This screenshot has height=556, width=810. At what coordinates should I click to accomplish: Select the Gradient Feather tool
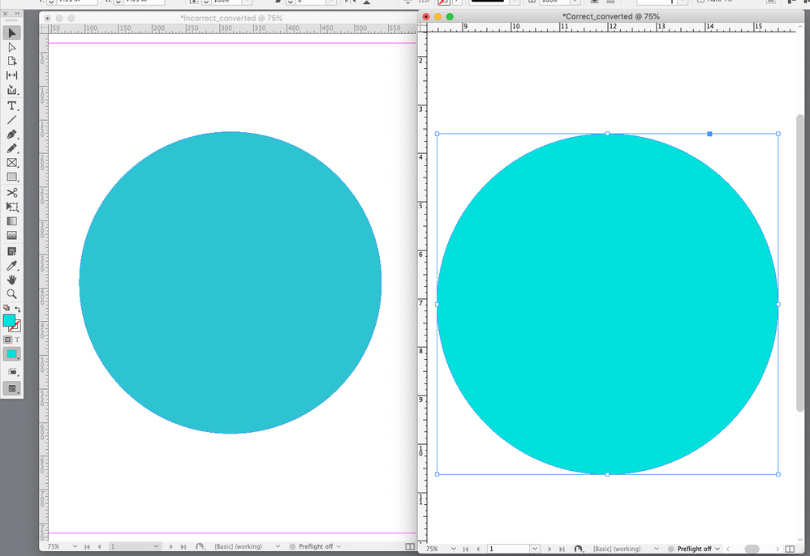point(12,235)
